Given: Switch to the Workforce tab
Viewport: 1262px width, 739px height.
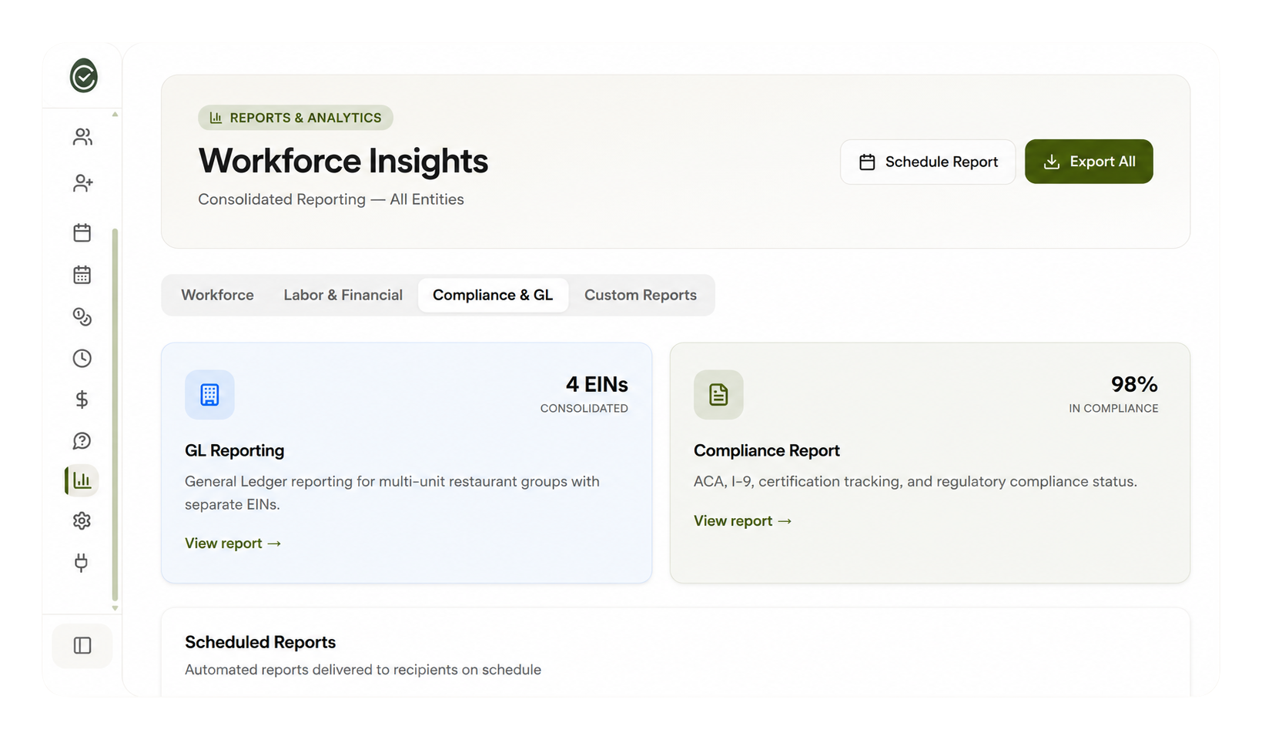Looking at the screenshot, I should [x=217, y=295].
